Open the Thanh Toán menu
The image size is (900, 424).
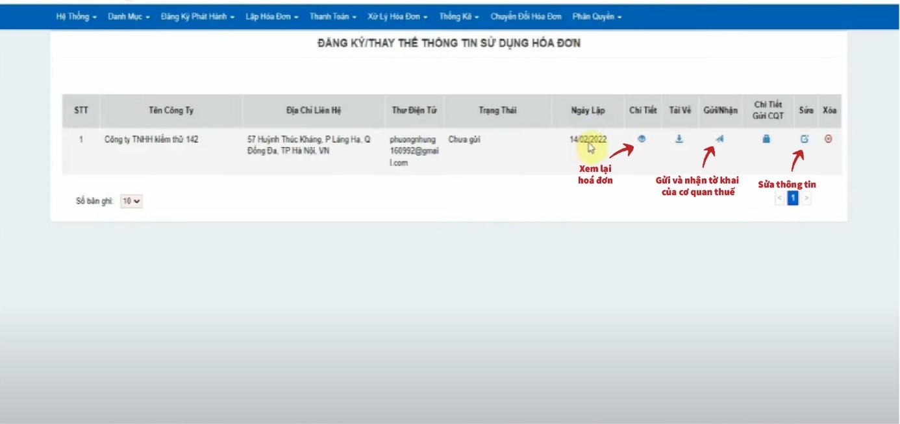332,17
